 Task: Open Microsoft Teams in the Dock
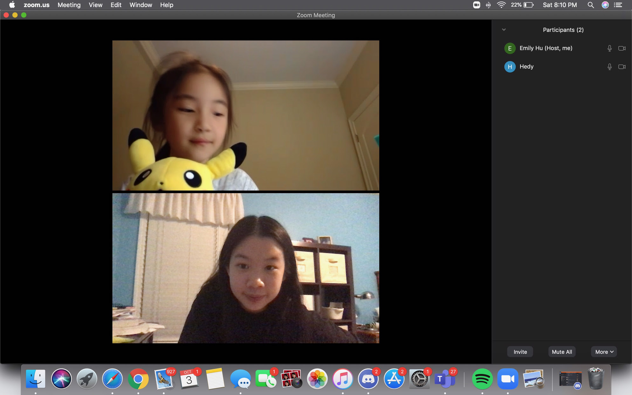[445, 379]
